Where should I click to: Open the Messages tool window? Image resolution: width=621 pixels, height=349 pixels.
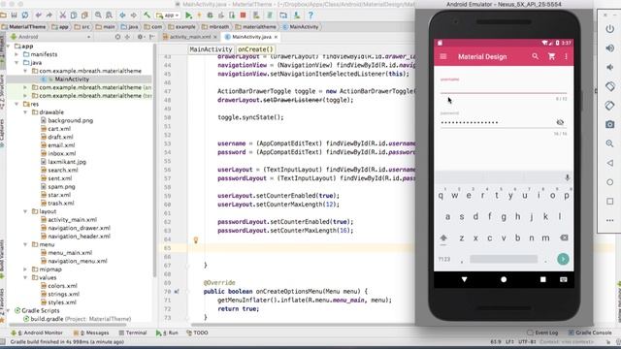coord(91,333)
